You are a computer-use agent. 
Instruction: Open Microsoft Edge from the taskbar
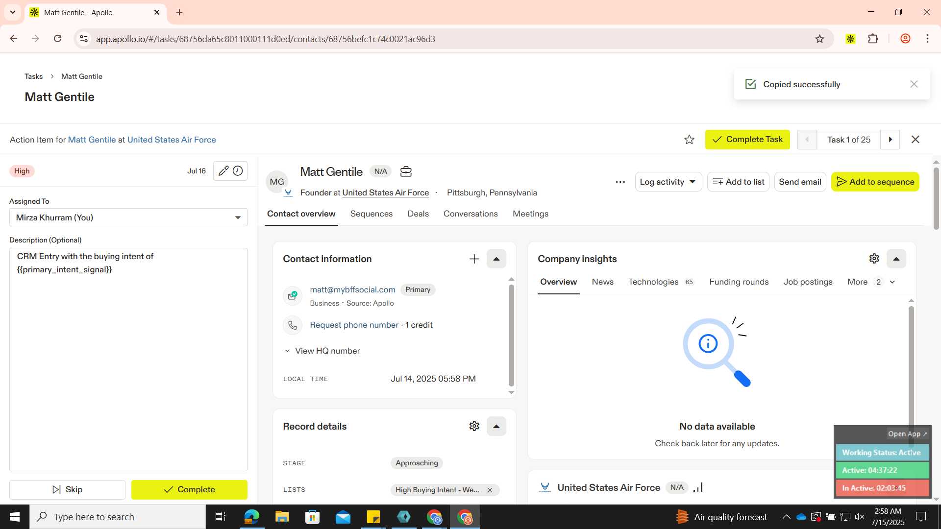tap(251, 517)
